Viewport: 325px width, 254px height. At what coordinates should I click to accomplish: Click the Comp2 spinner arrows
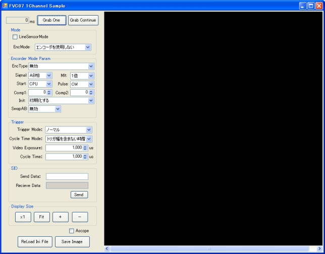(91, 93)
